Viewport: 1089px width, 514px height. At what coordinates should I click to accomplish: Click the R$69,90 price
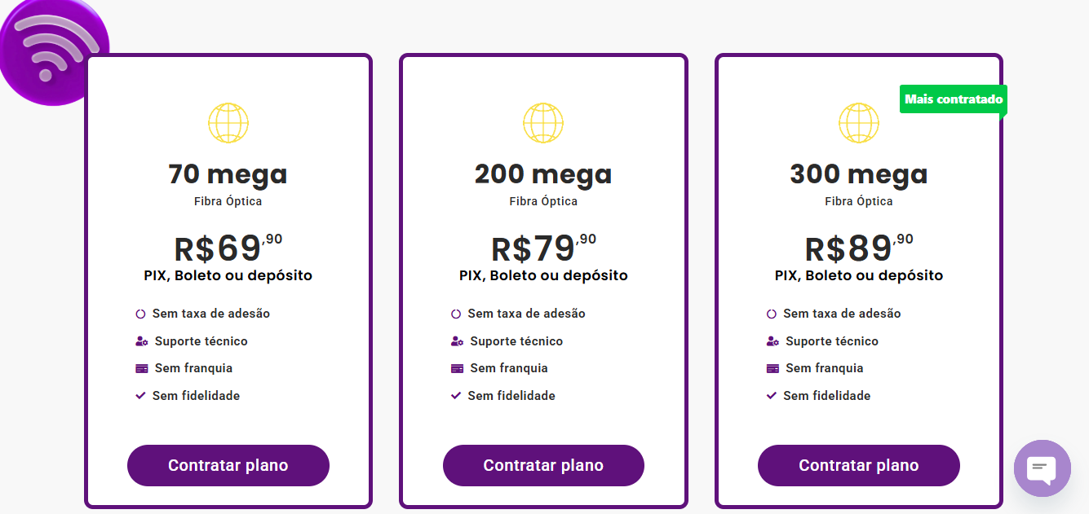228,248
